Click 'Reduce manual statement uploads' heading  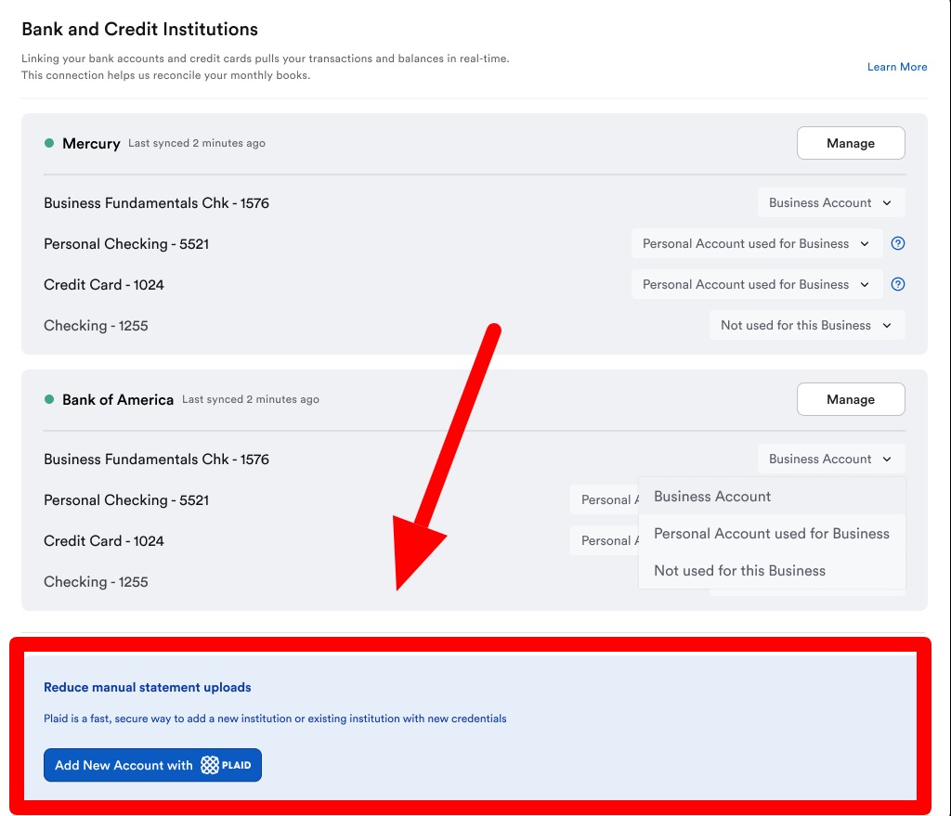point(148,687)
